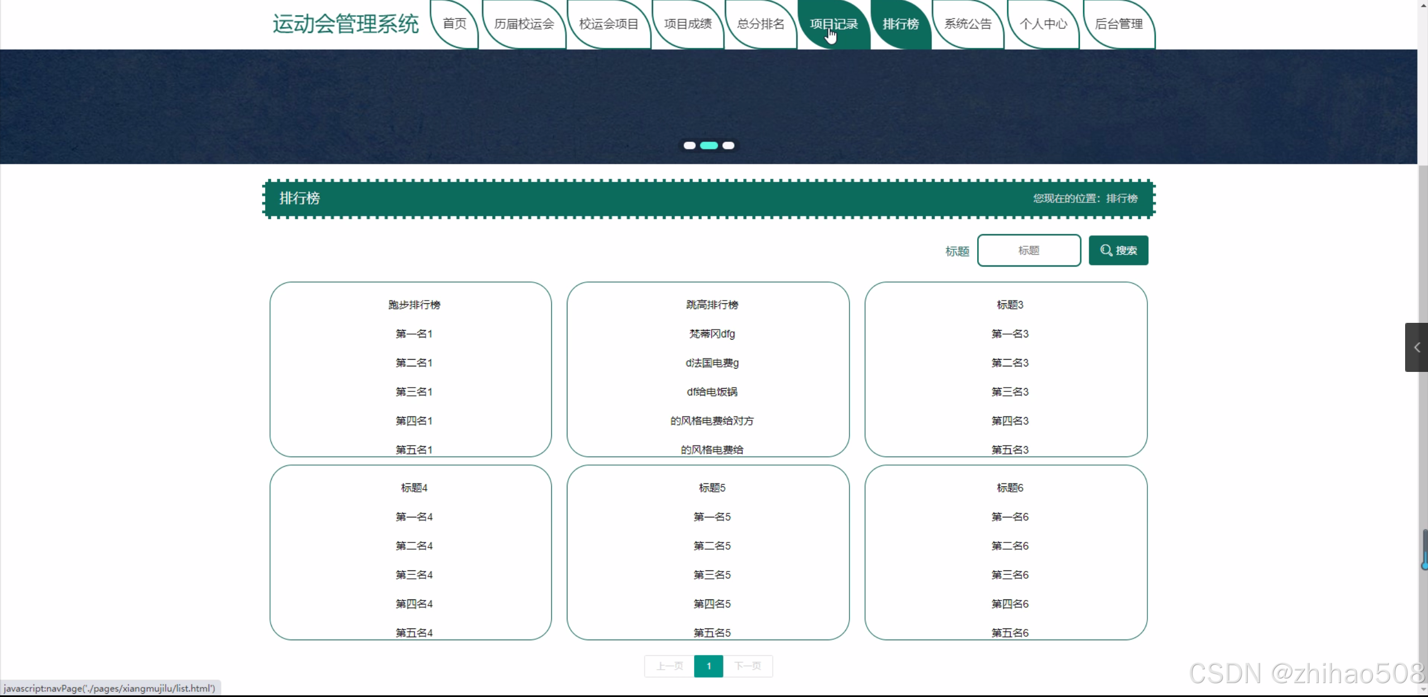The width and height of the screenshot is (1428, 697).
Task: Select page 1 in pagination
Action: click(x=708, y=666)
